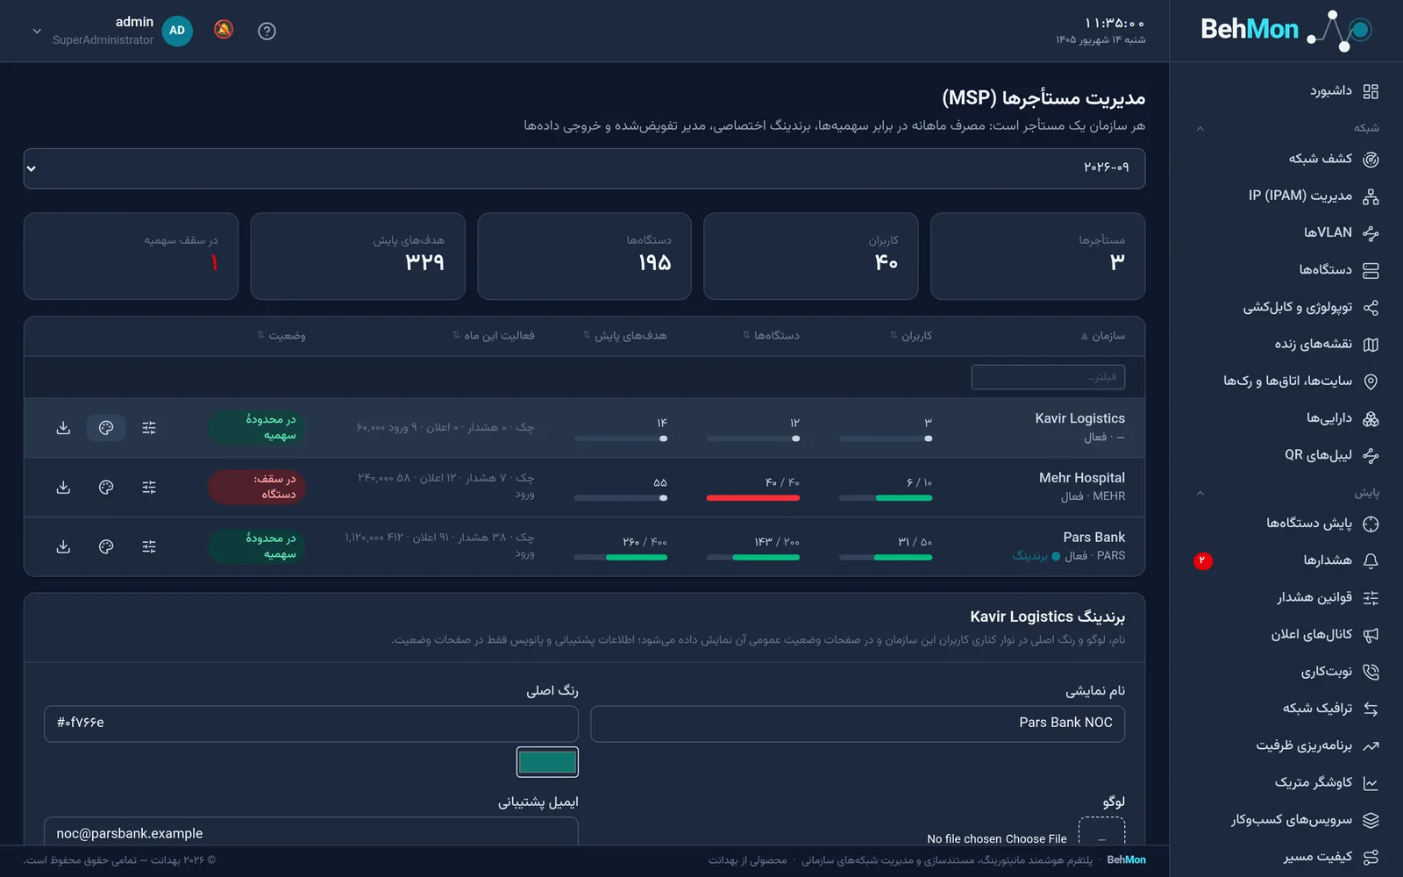Viewport: 1403px width, 877px height.
Task: Sort table by سازمان column
Action: [x=1102, y=336]
